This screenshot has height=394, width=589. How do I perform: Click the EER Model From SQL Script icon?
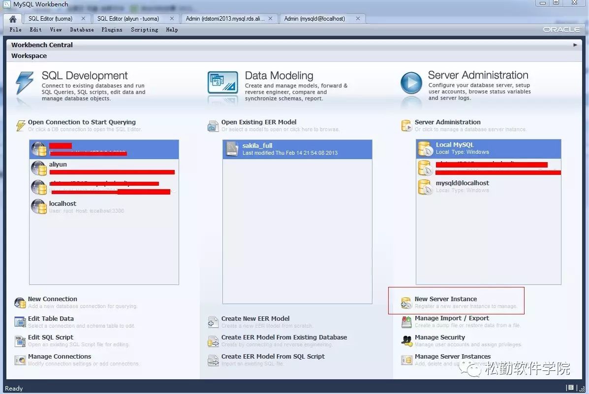pos(213,360)
